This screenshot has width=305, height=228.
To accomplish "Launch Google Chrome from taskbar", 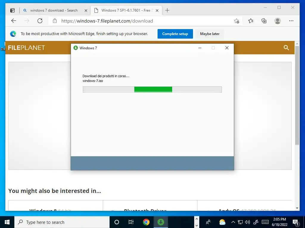I will coord(146,222).
